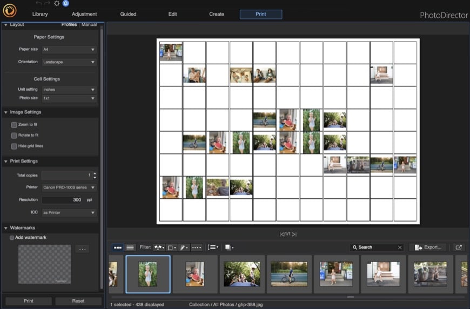Clear the search field with X
Image resolution: width=470 pixels, height=309 pixels.
click(400, 247)
